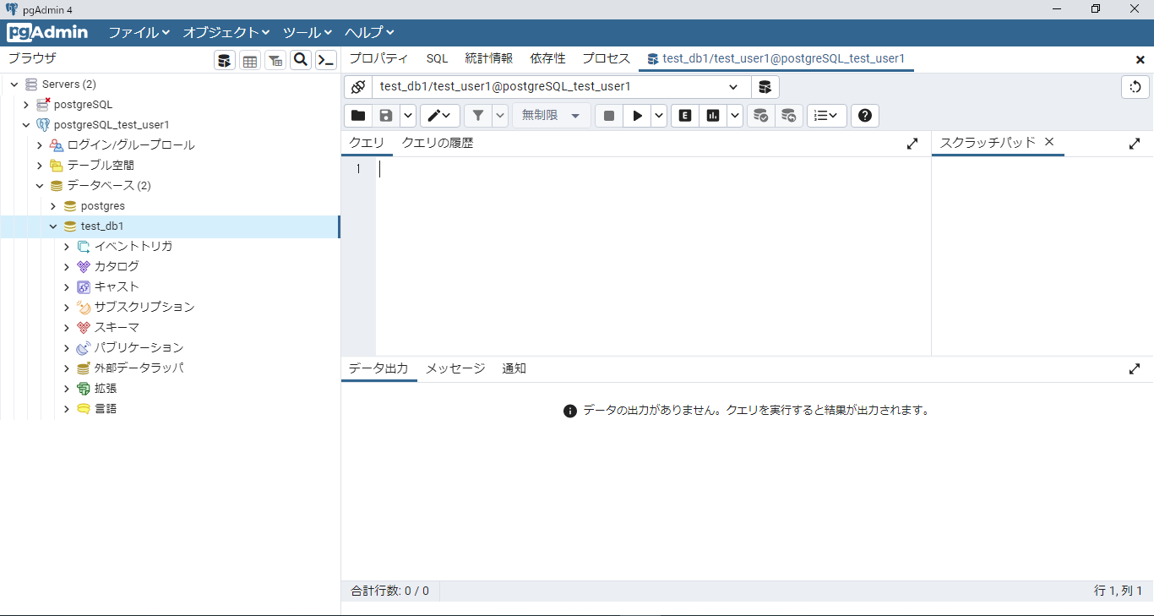This screenshot has width=1154, height=616.
Task: Collapse the Servers (2) node
Action: tap(13, 84)
